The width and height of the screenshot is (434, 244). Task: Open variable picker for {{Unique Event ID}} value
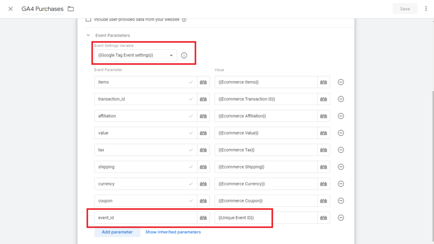324,218
